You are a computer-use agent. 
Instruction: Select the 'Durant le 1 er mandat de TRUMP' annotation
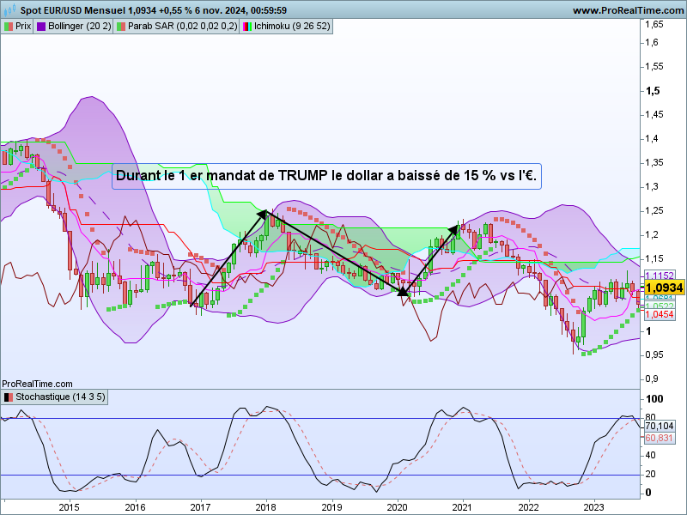pos(326,176)
